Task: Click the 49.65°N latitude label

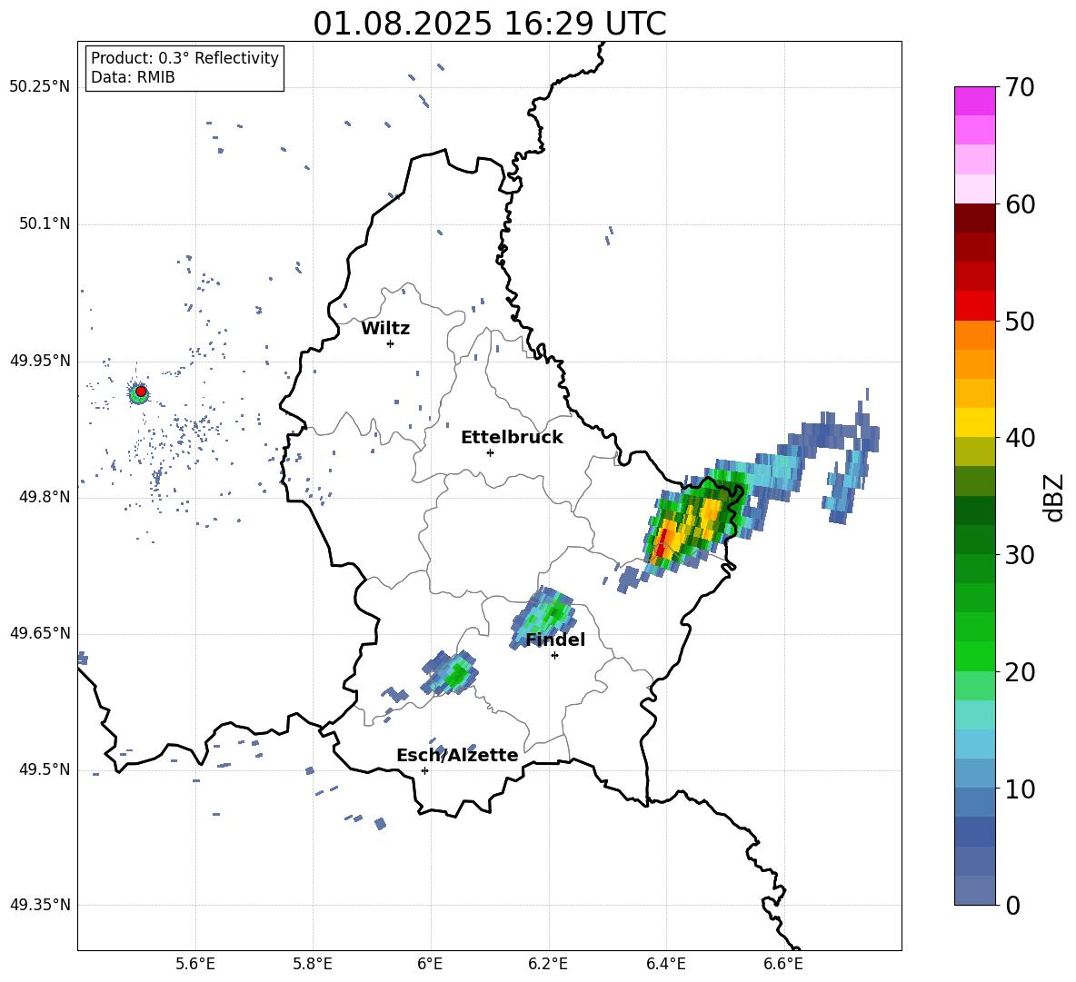Action: [x=40, y=633]
